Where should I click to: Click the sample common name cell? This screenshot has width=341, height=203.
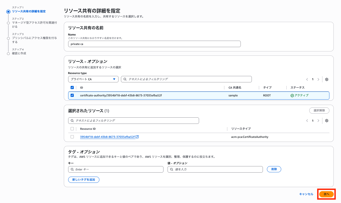(233, 95)
